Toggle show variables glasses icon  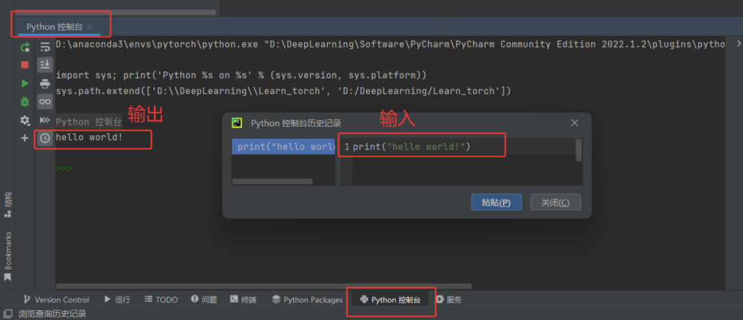(x=45, y=101)
